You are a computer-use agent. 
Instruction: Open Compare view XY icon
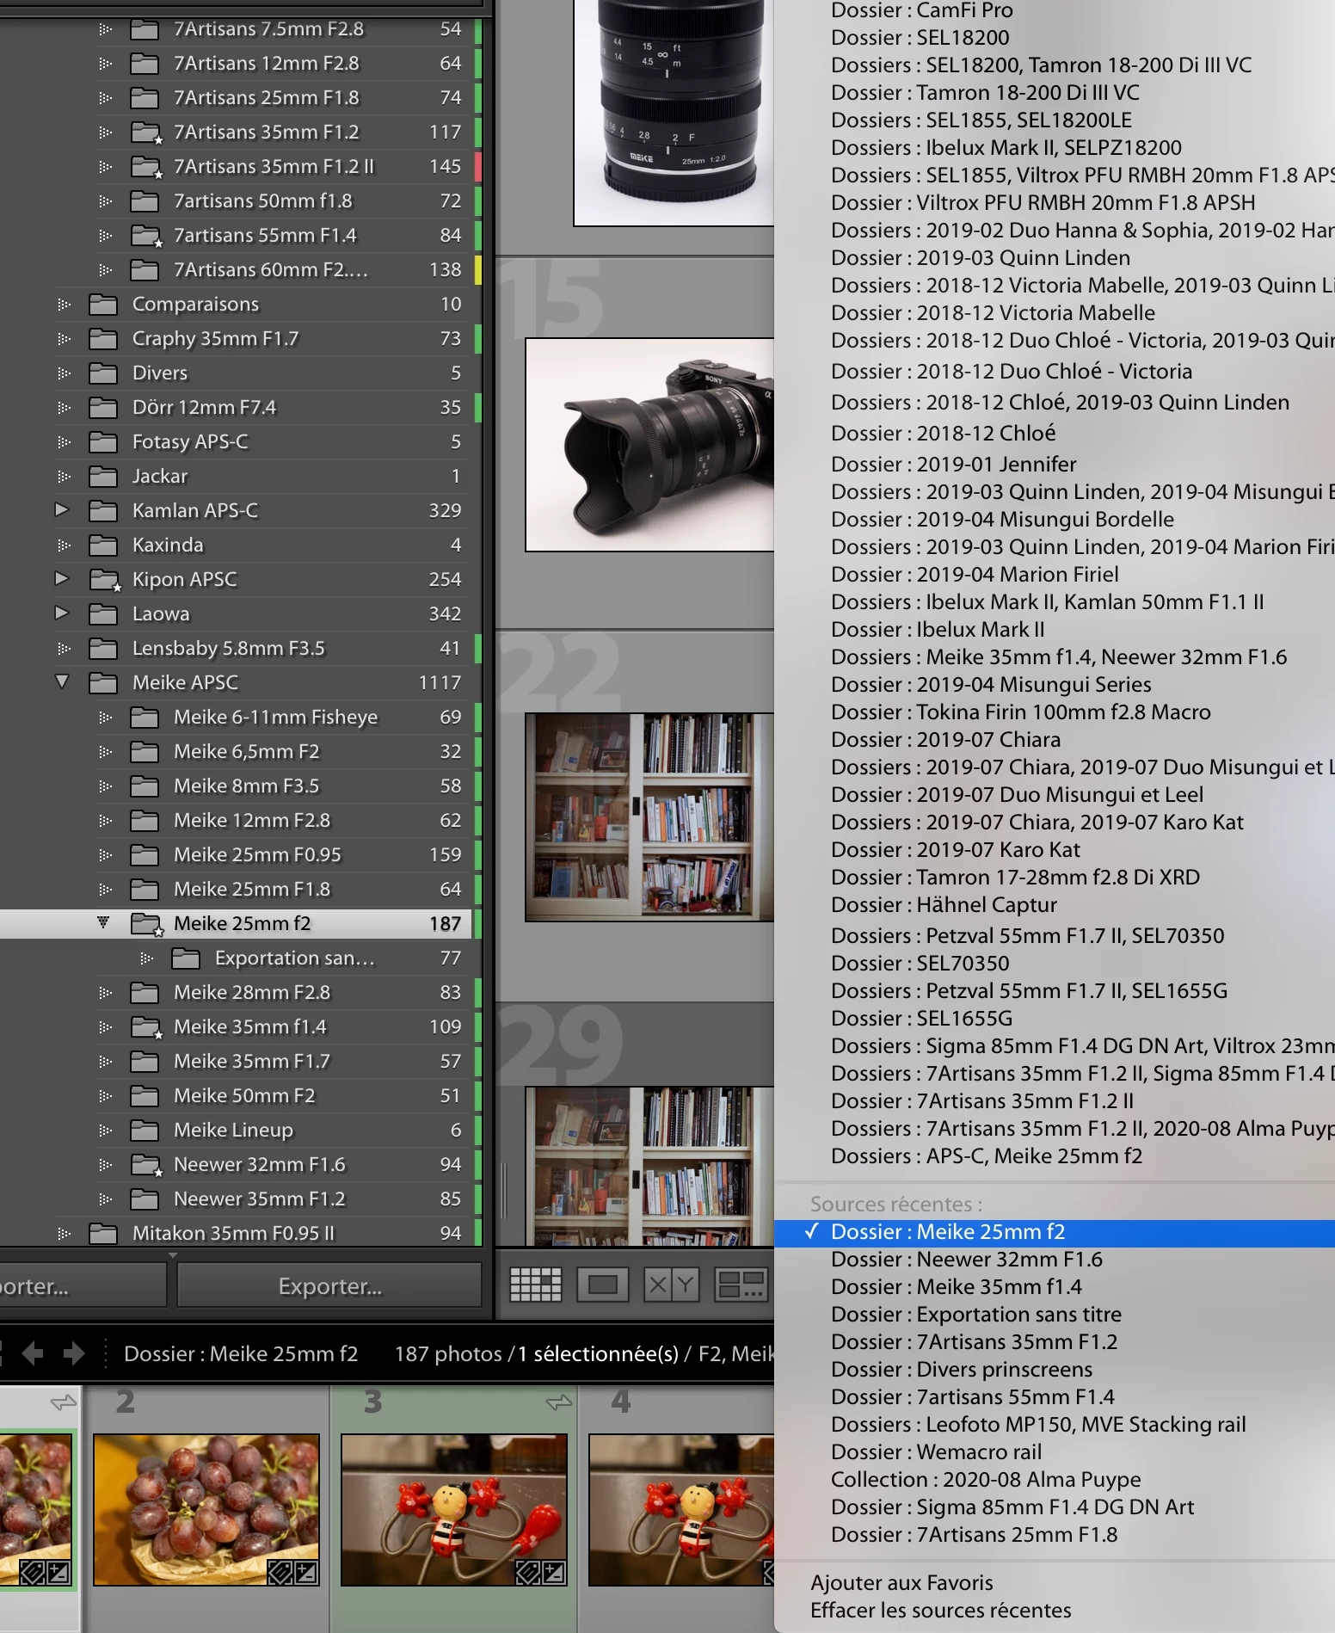(x=672, y=1285)
